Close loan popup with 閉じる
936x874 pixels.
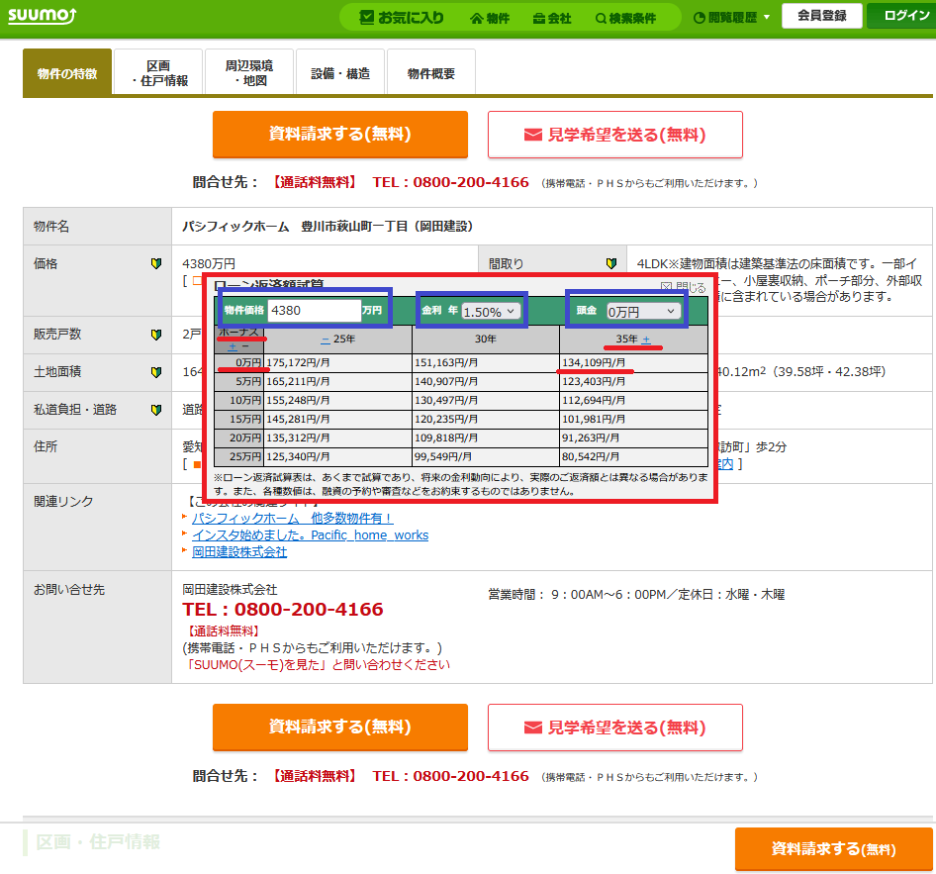pos(684,287)
